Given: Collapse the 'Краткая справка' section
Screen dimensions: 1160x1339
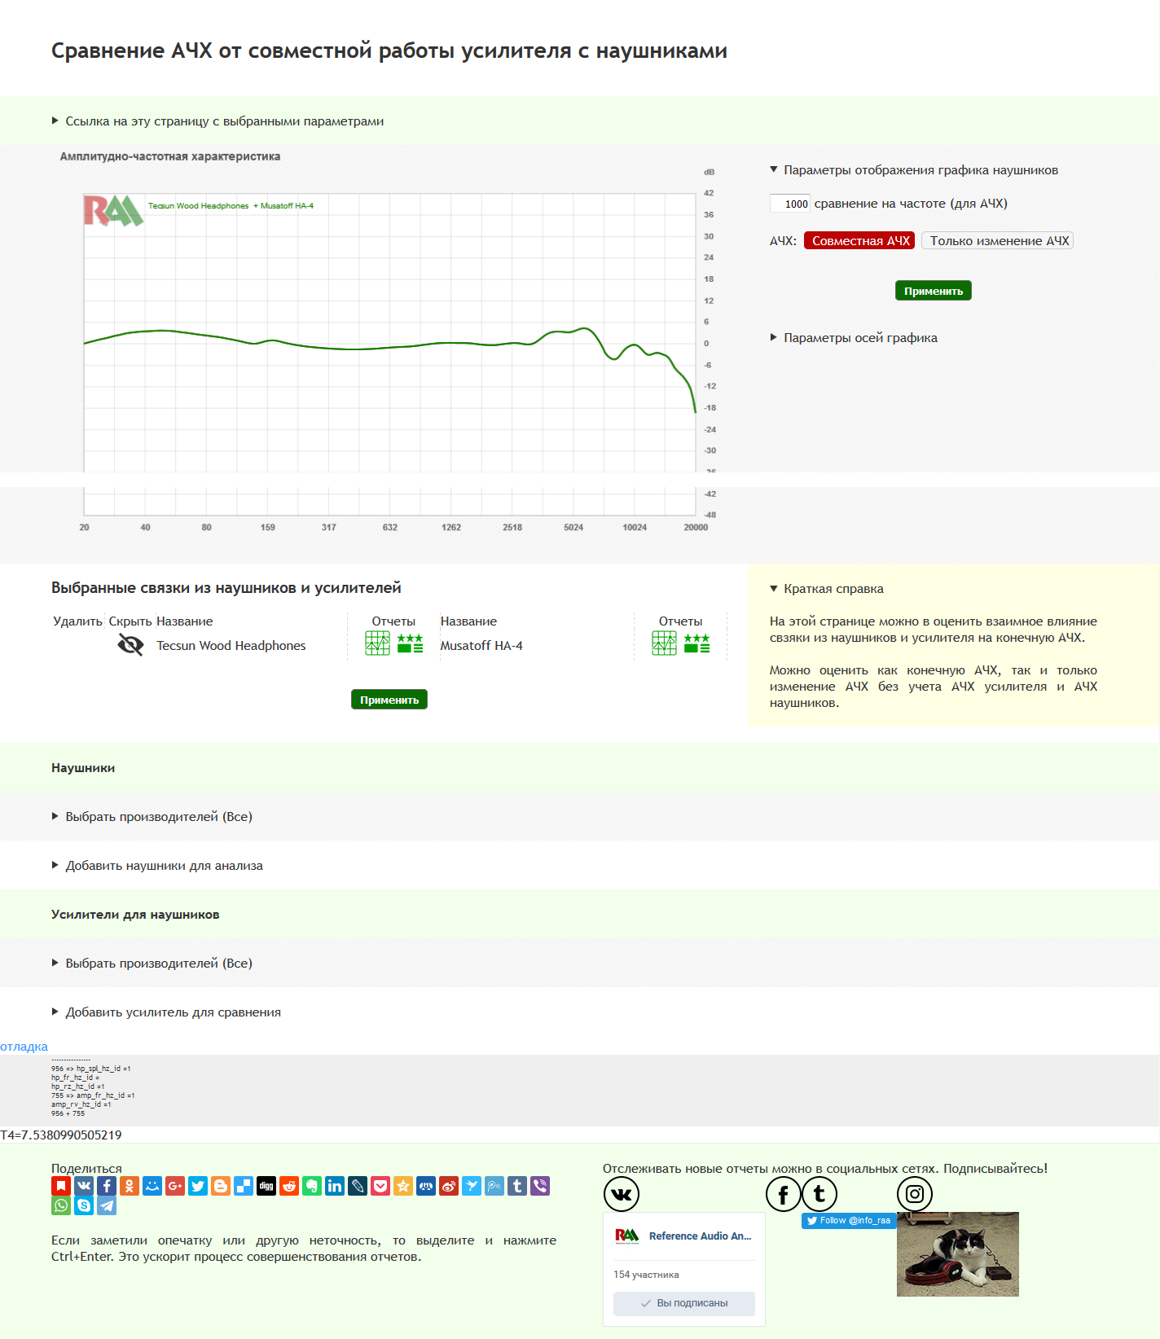Looking at the screenshot, I should coord(833,589).
